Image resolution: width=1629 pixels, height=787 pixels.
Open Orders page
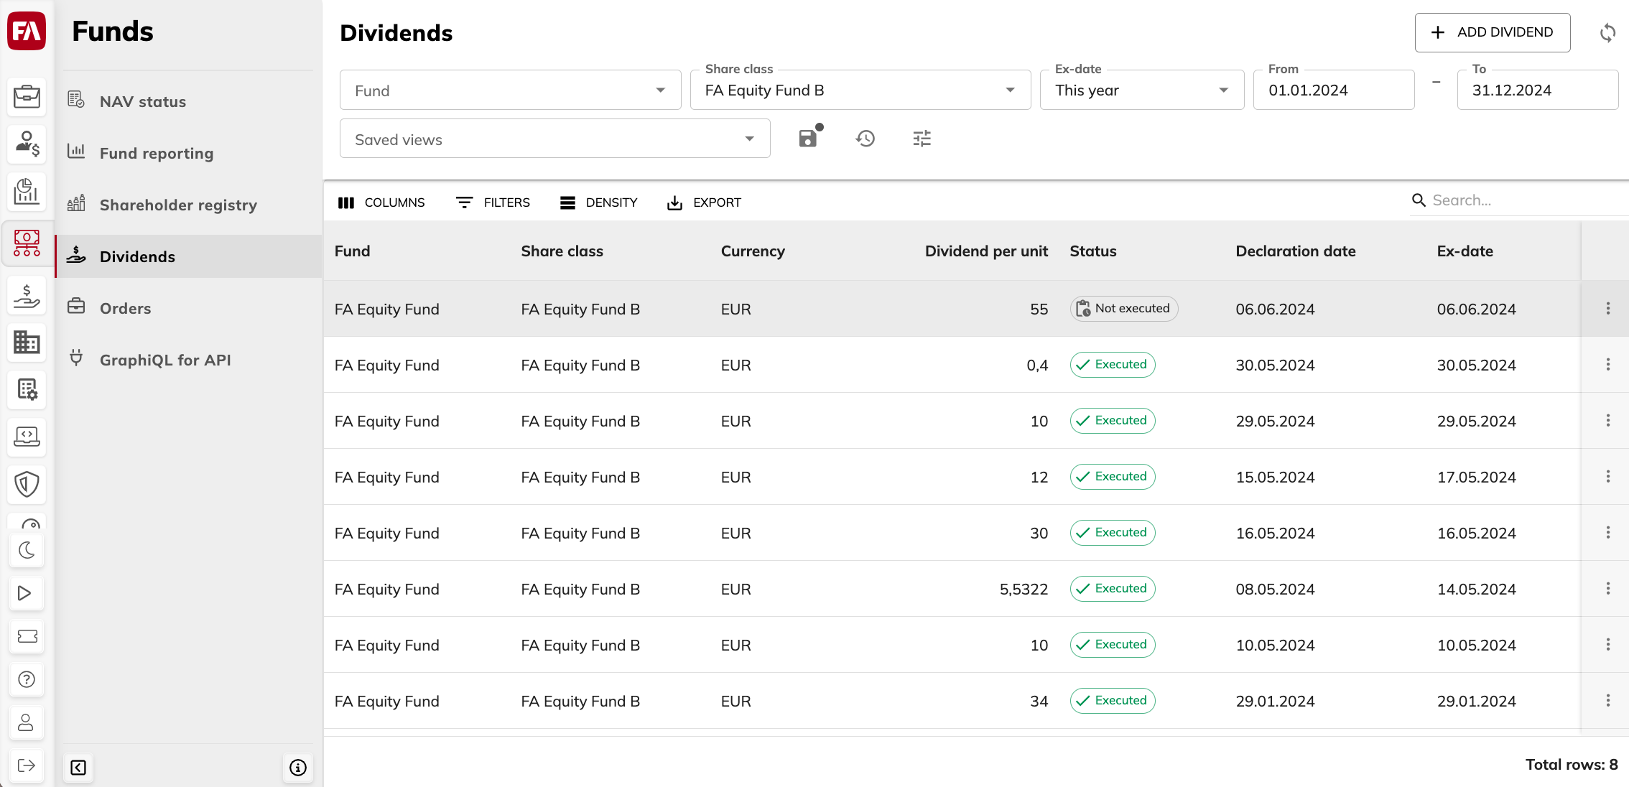click(x=188, y=308)
